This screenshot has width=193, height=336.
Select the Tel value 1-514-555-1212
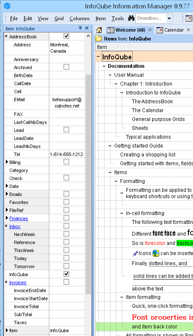[67, 154]
